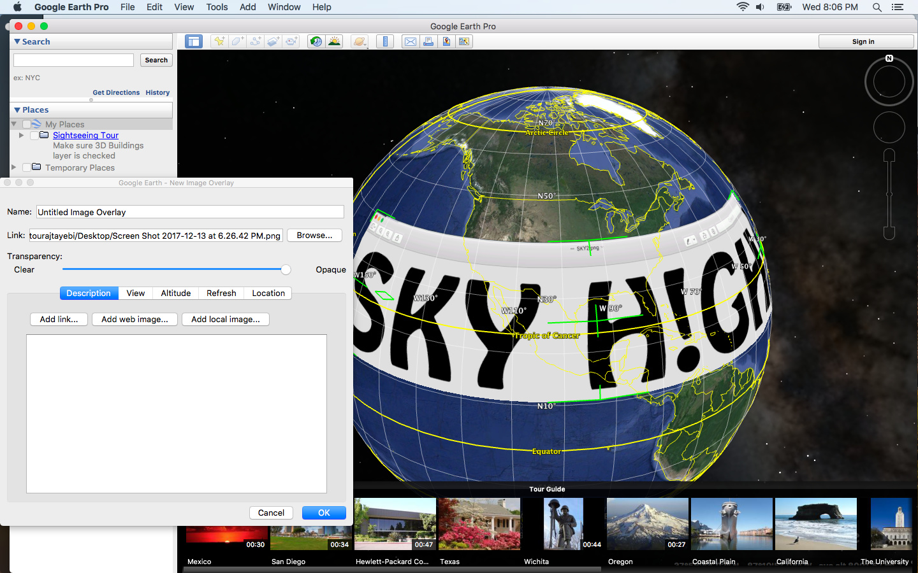Click the Sign in button

click(866, 41)
